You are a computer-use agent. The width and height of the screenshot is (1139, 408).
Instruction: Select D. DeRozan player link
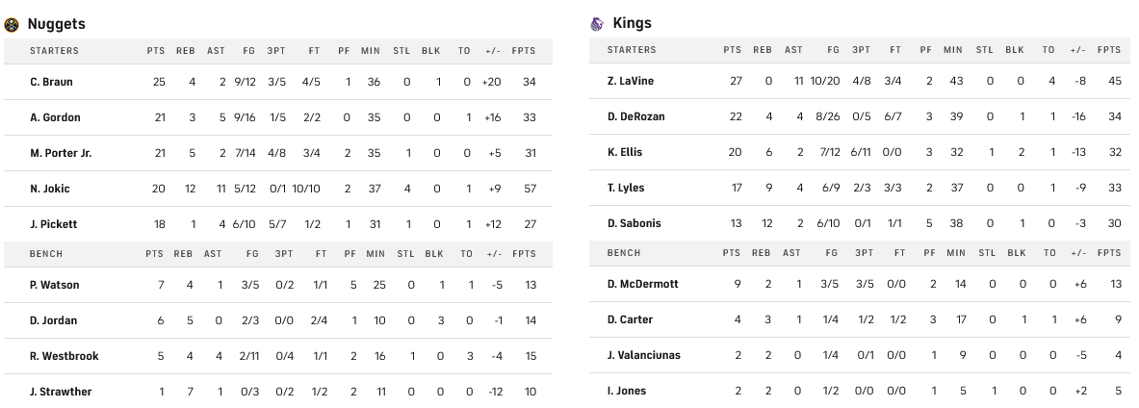pyautogui.click(x=635, y=116)
